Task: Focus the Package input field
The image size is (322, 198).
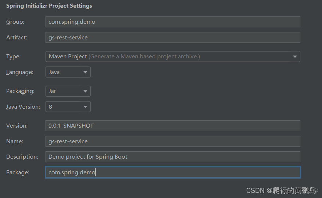Action: tap(172, 172)
